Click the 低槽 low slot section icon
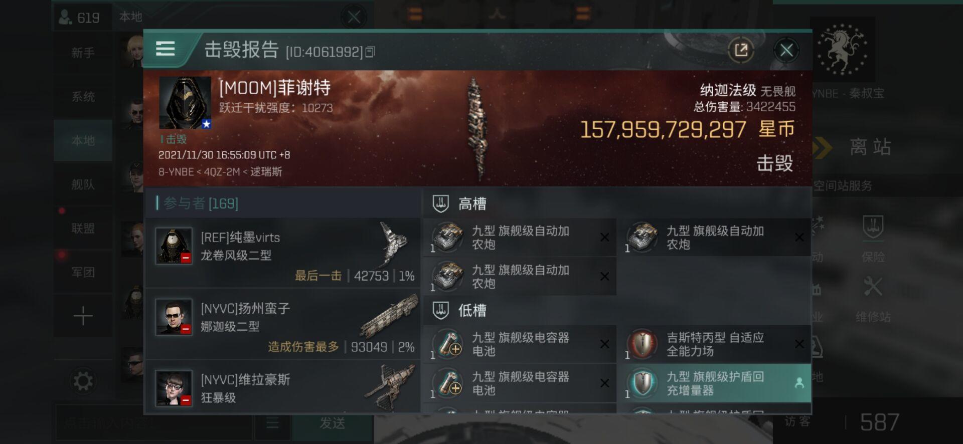 click(x=440, y=310)
